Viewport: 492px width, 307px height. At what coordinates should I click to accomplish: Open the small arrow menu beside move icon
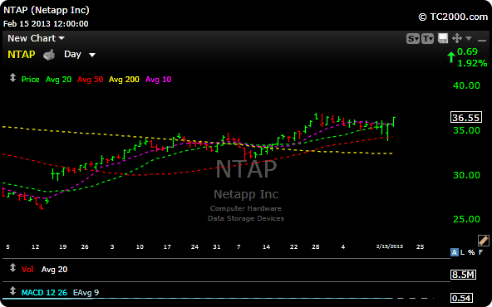[x=469, y=38]
